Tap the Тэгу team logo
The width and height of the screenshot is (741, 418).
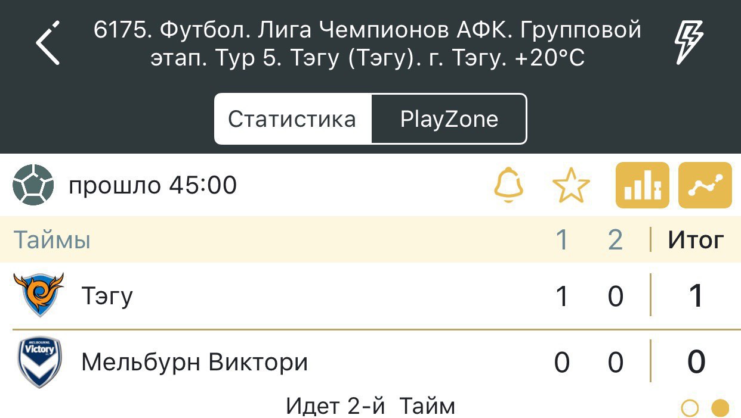click(x=38, y=295)
